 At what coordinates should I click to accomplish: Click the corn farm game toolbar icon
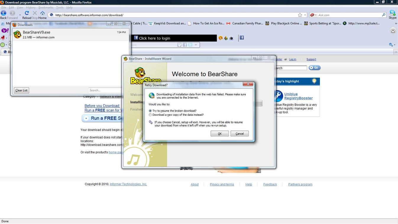(x=226, y=38)
